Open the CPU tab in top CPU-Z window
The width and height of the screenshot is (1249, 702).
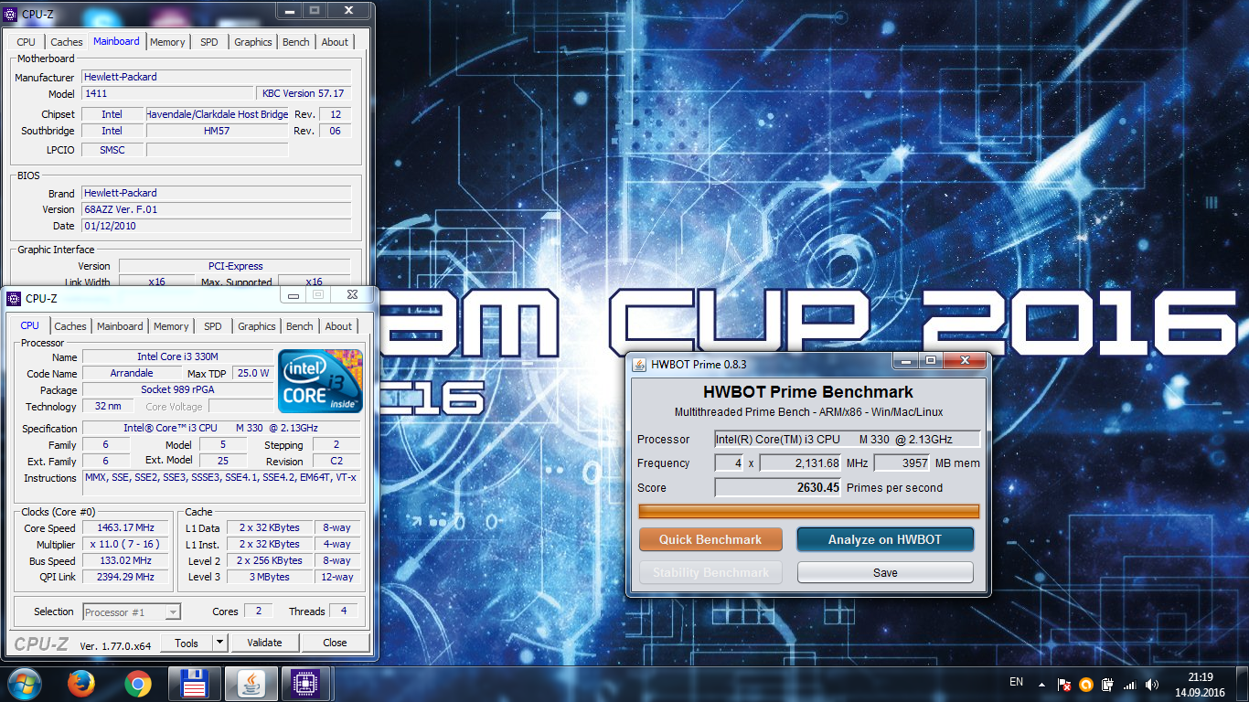27,42
